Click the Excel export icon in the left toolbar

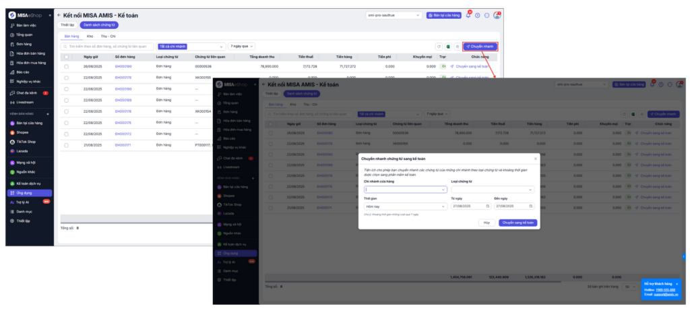coord(447,47)
